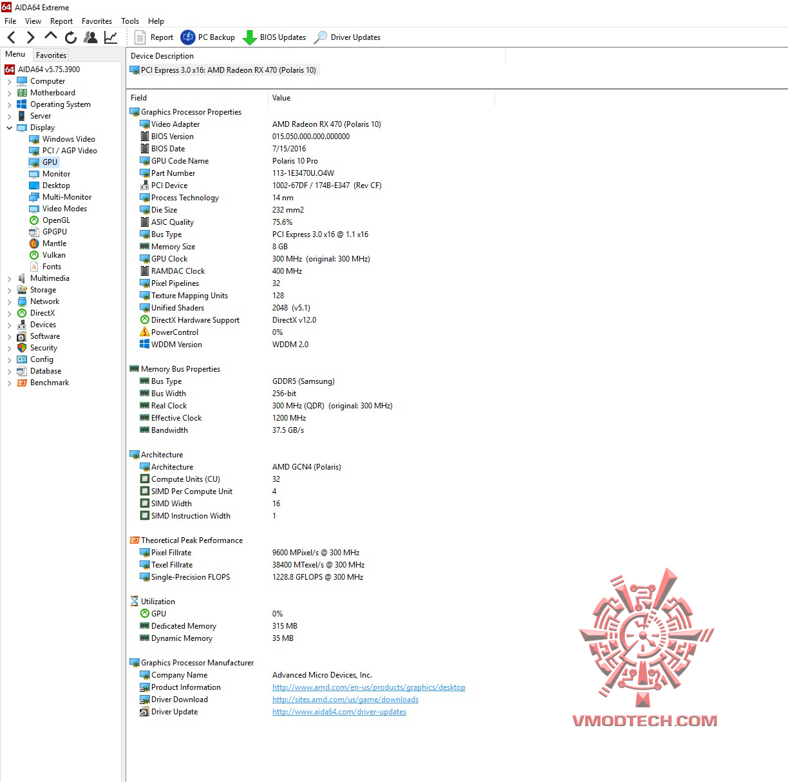Click the Refresh toolbar icon
The height and width of the screenshot is (782, 788).
pyautogui.click(x=71, y=37)
